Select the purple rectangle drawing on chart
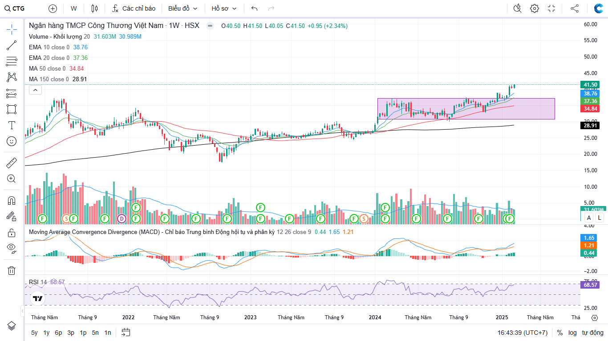608x341 pixels. [466, 109]
